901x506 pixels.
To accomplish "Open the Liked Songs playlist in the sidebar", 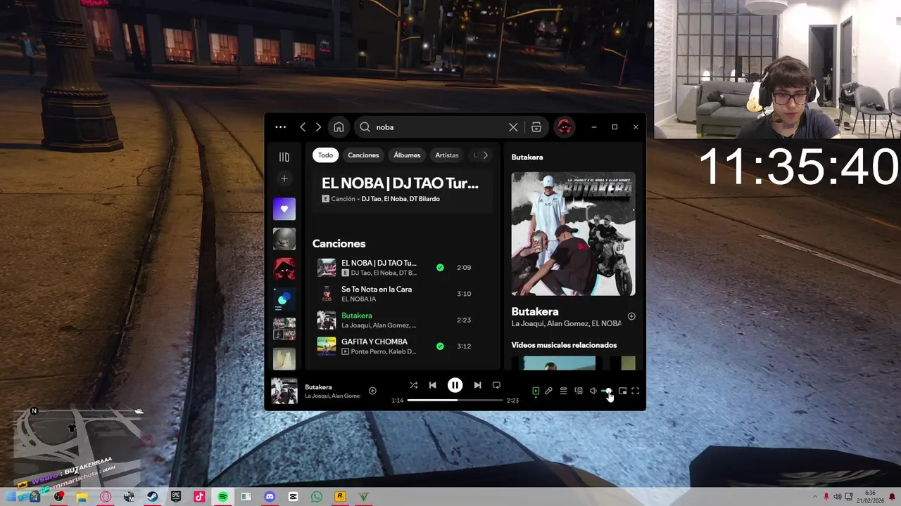I will [x=284, y=209].
